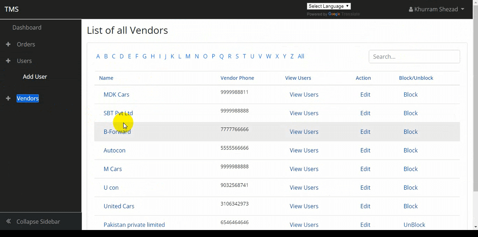This screenshot has width=478, height=237.
Task: Open Autocon vendor
Action: pos(114,150)
